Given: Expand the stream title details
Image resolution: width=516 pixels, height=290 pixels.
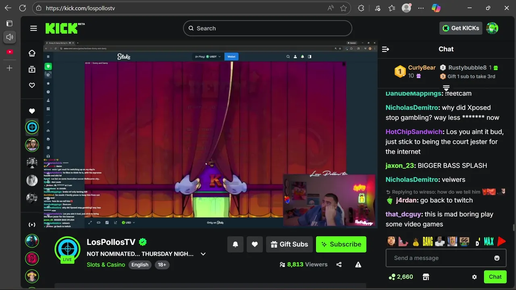Looking at the screenshot, I should coord(203,254).
